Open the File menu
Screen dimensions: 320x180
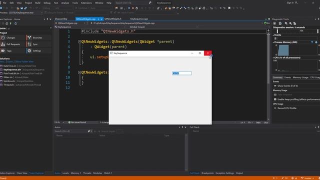(4, 3)
